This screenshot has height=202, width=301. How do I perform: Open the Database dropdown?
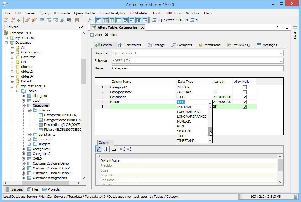tap(281, 53)
